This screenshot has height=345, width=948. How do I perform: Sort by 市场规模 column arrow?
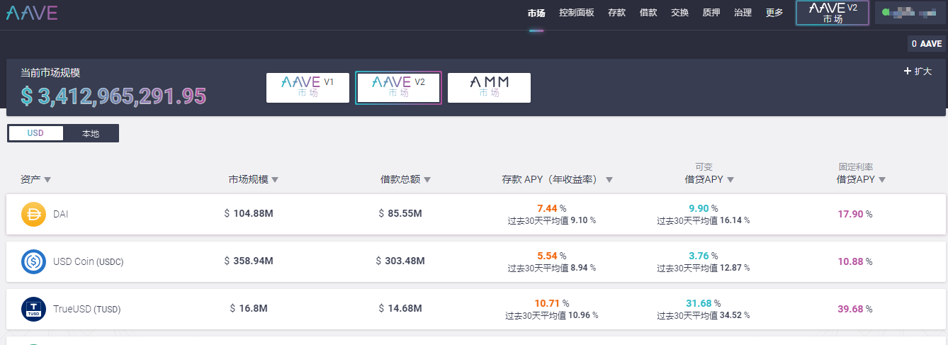tap(275, 180)
